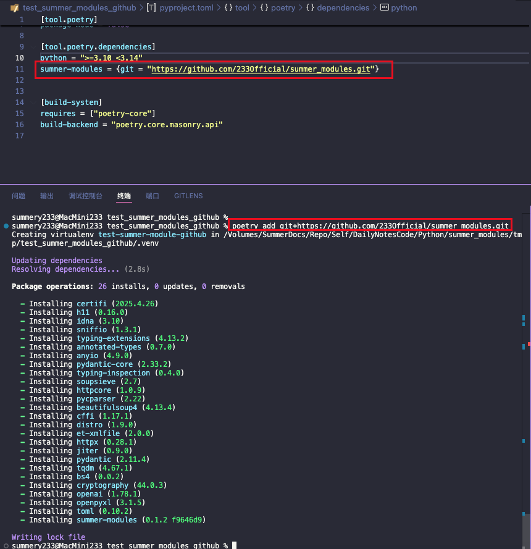Click the terminal scrollbar

click(x=526, y=531)
